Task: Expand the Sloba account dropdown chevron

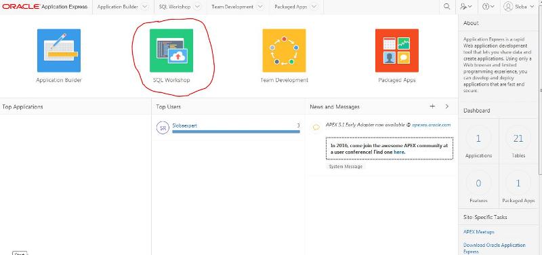Action: click(532, 7)
